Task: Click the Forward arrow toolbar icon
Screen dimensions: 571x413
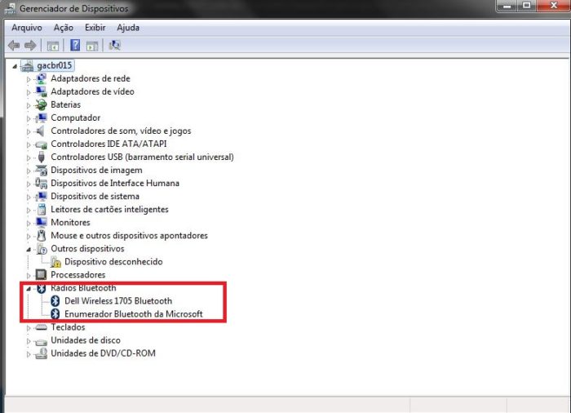Action: click(x=30, y=46)
